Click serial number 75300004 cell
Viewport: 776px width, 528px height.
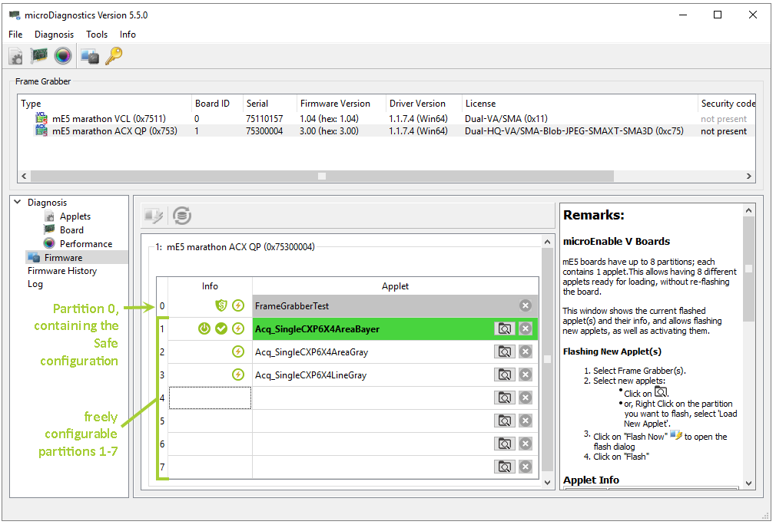(264, 131)
